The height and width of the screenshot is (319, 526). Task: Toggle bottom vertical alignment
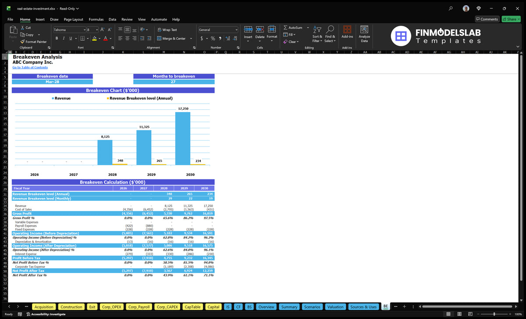(134, 30)
